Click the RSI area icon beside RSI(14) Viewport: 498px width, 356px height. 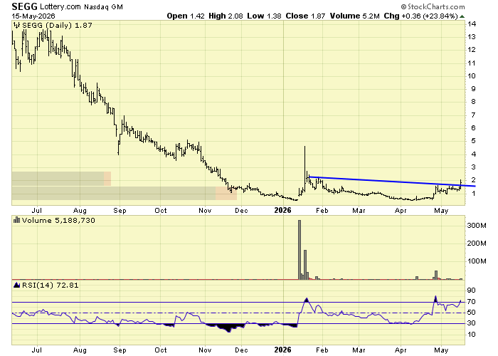pos(17,285)
